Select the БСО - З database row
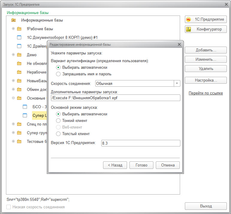 (39, 107)
